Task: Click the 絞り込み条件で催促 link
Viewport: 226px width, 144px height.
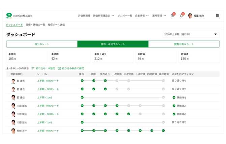Action: (x=73, y=68)
